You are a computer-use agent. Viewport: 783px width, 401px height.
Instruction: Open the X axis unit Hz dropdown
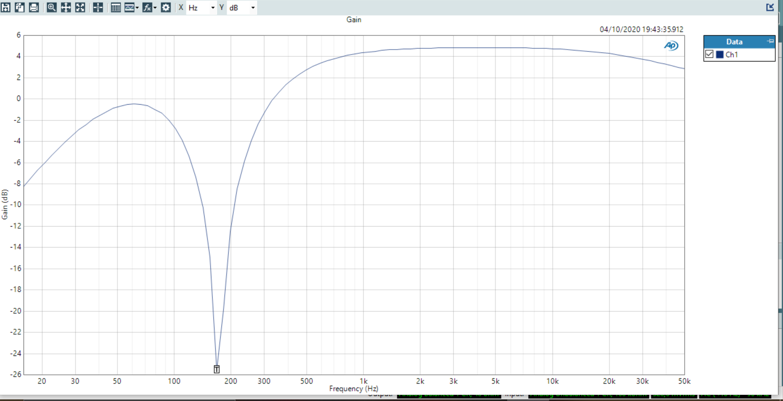201,8
